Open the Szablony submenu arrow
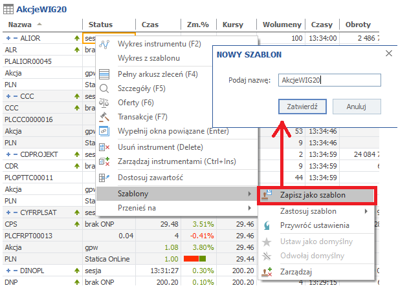Image resolution: width=398 pixels, height=288 pixels. pos(250,194)
